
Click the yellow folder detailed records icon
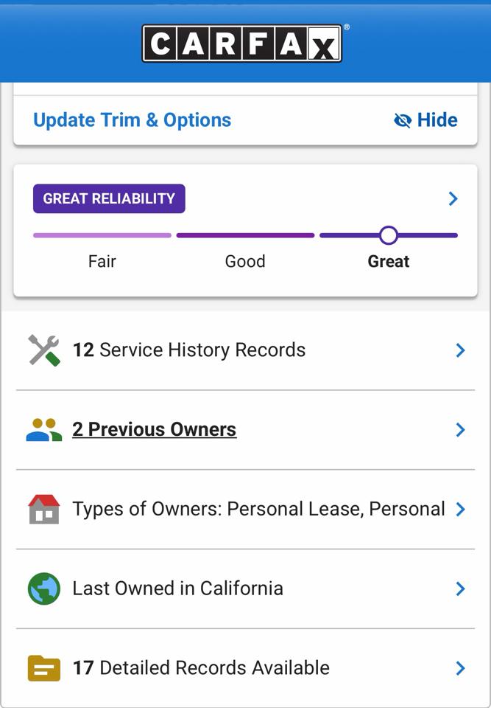(x=43, y=668)
